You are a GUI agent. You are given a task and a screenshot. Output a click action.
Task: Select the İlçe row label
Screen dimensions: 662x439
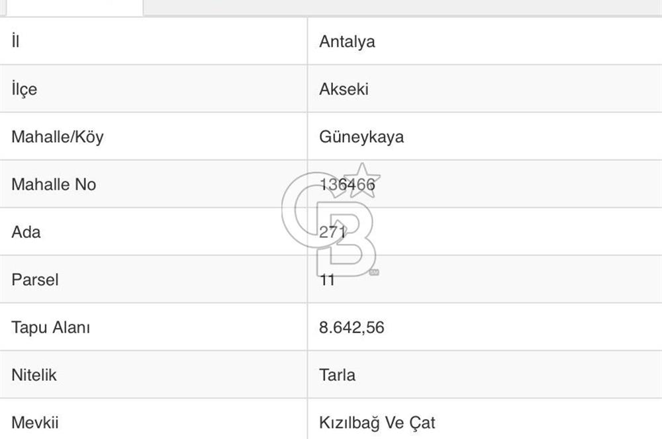coord(23,89)
